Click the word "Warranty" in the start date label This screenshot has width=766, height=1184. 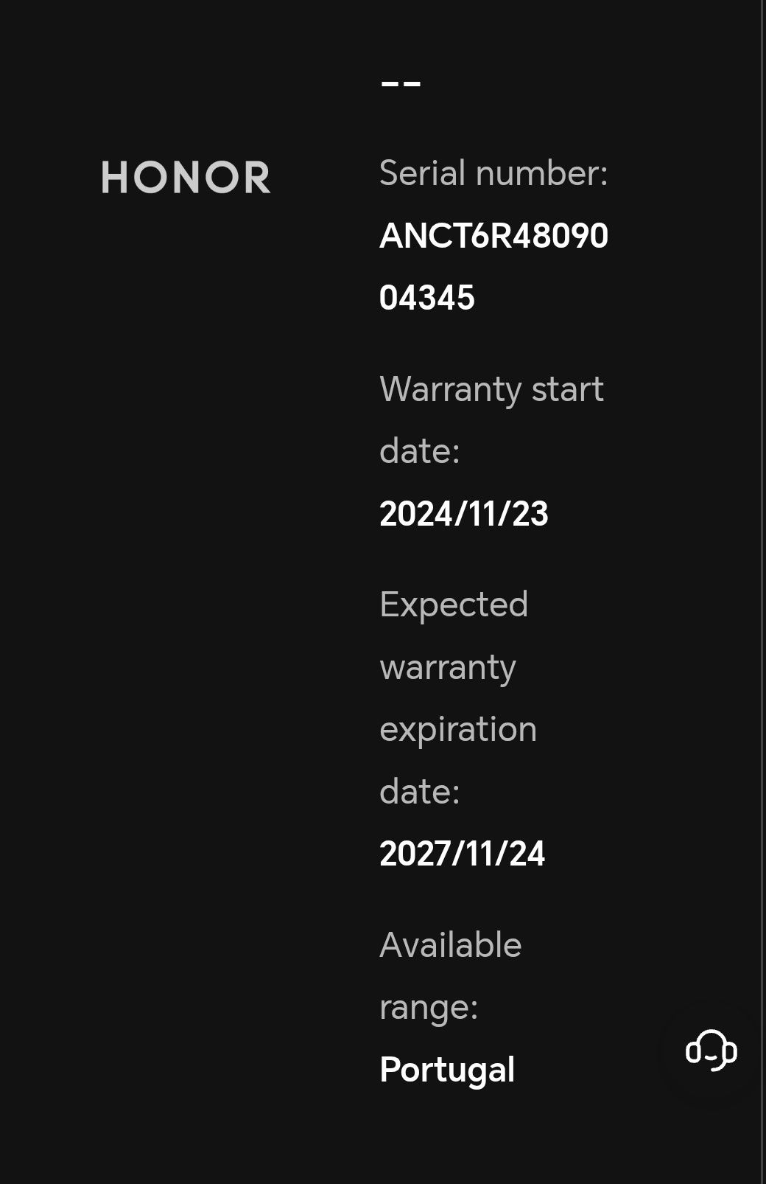(450, 389)
